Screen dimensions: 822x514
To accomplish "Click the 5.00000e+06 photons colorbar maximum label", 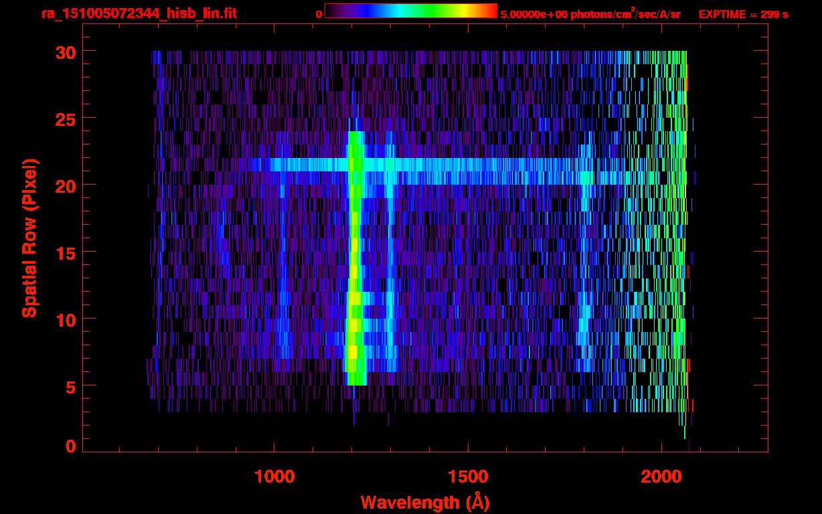I will tap(590, 14).
